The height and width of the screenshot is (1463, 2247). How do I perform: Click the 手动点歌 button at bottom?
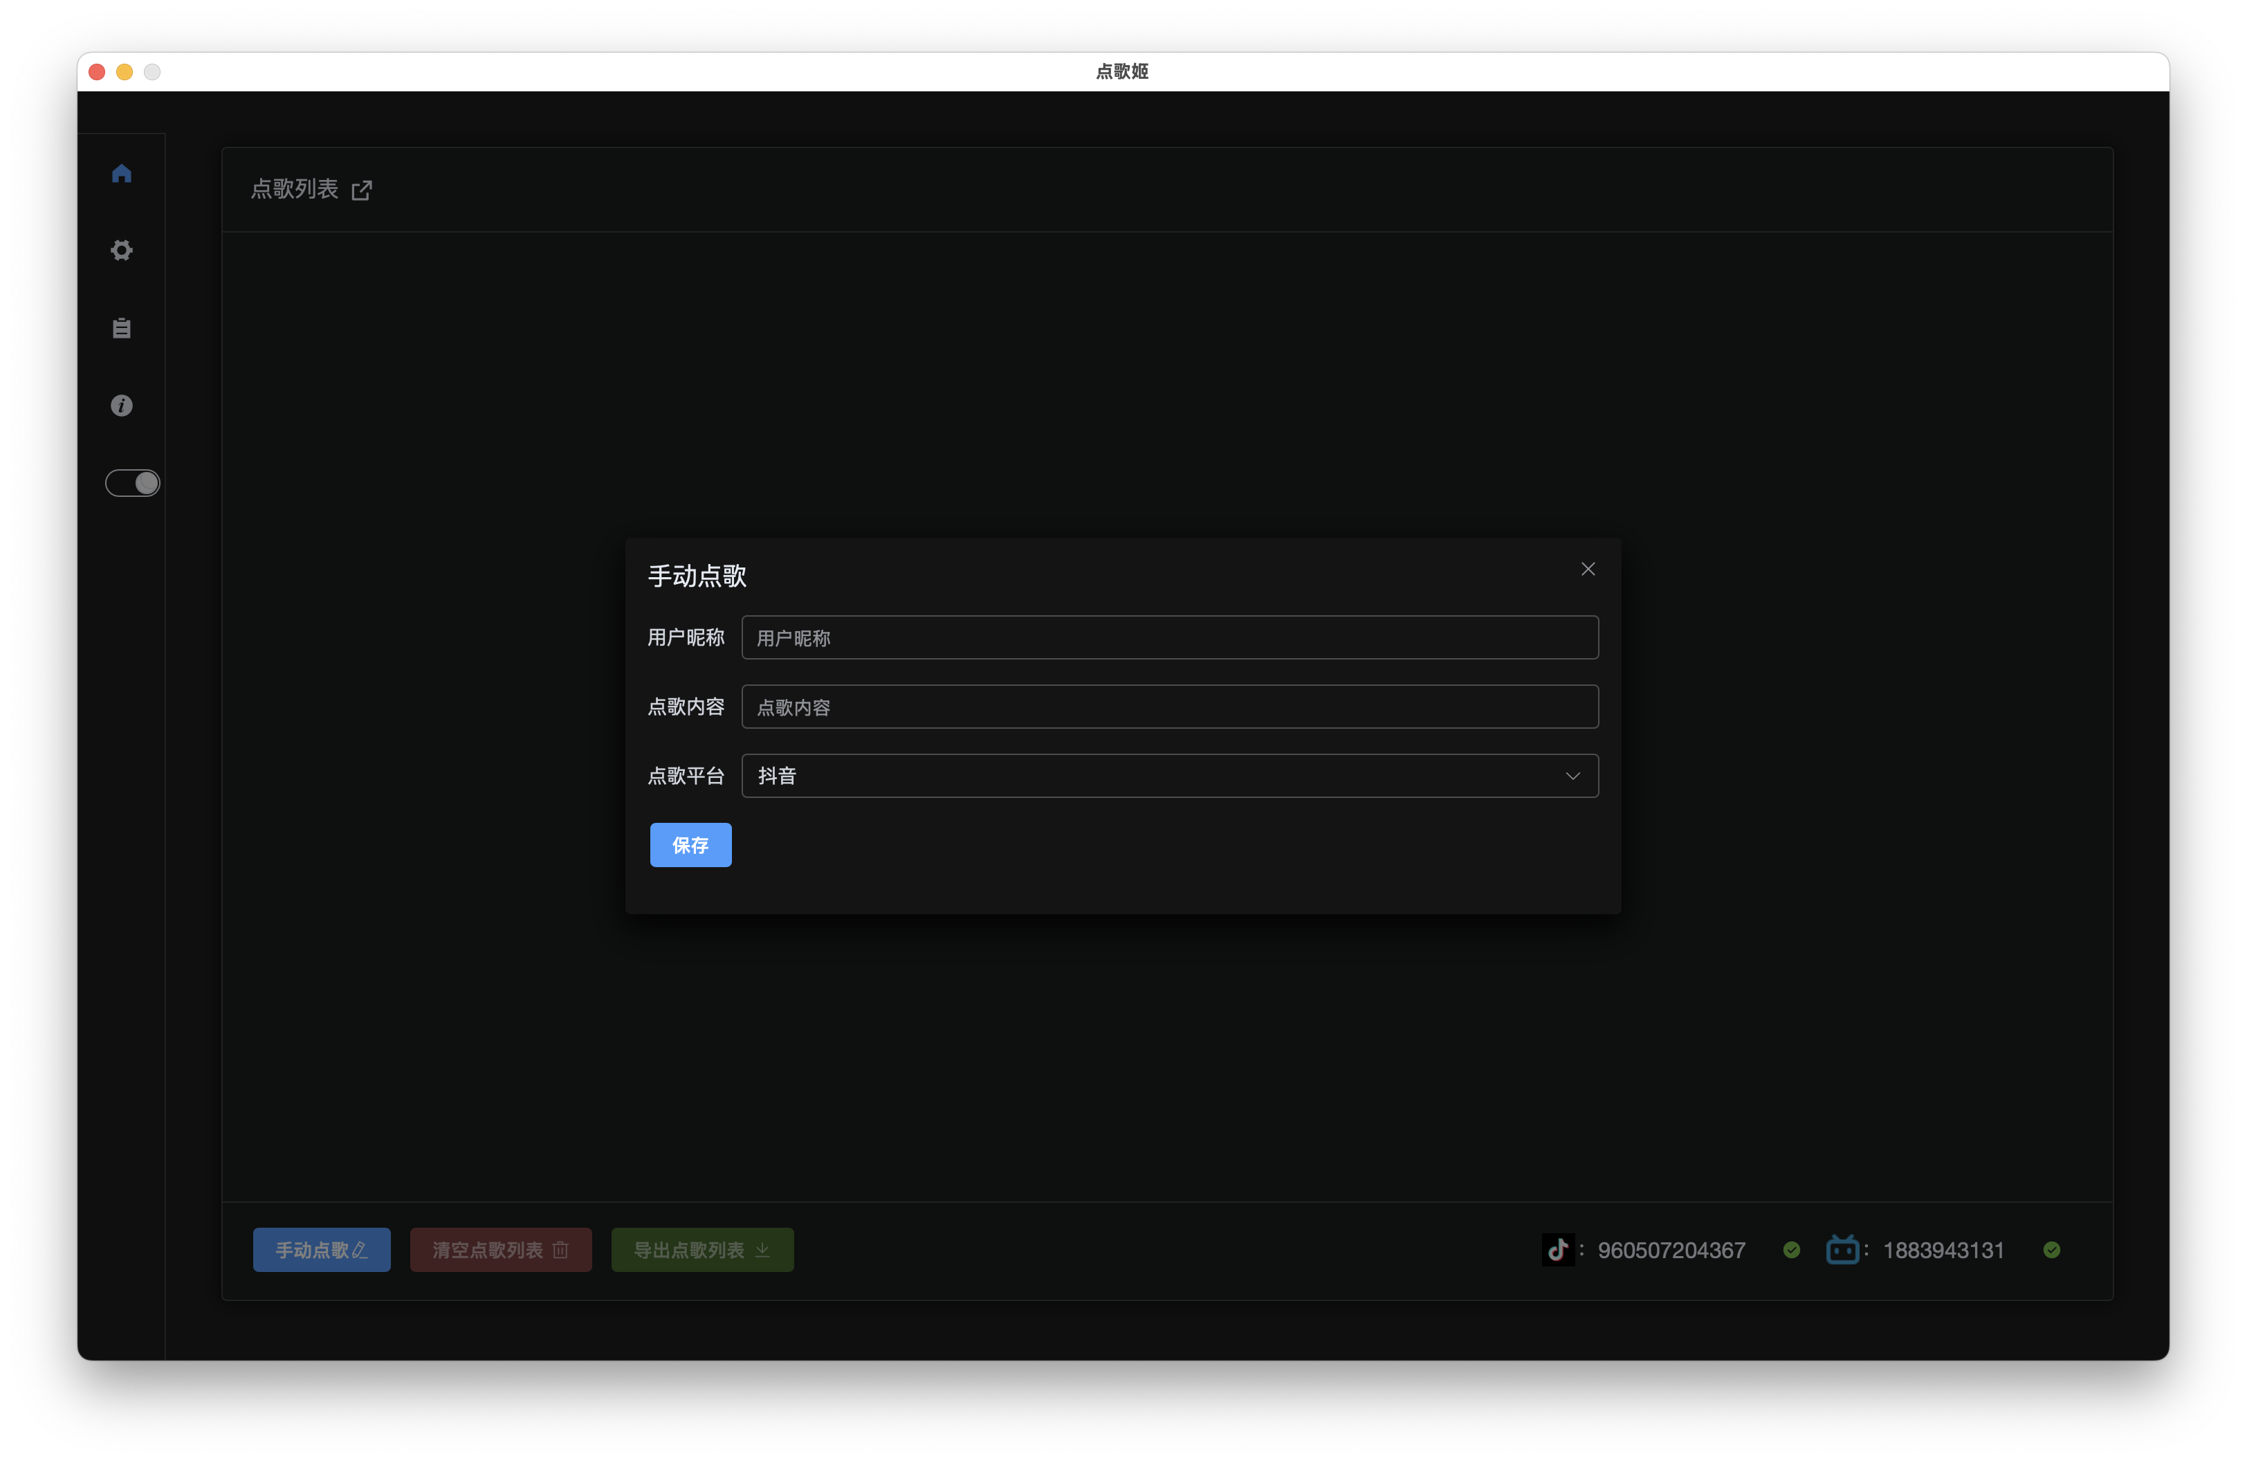(x=321, y=1250)
